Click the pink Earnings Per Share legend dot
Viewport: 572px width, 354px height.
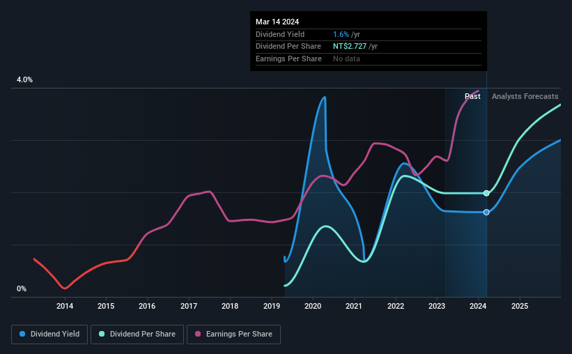[x=198, y=334]
